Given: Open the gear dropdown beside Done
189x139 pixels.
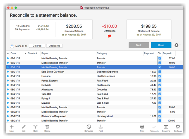Looking at the screenshot, I should tap(177, 45).
